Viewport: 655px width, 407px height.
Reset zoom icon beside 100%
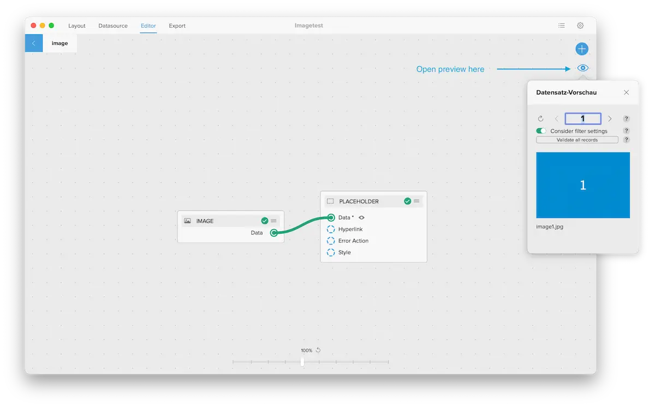318,350
